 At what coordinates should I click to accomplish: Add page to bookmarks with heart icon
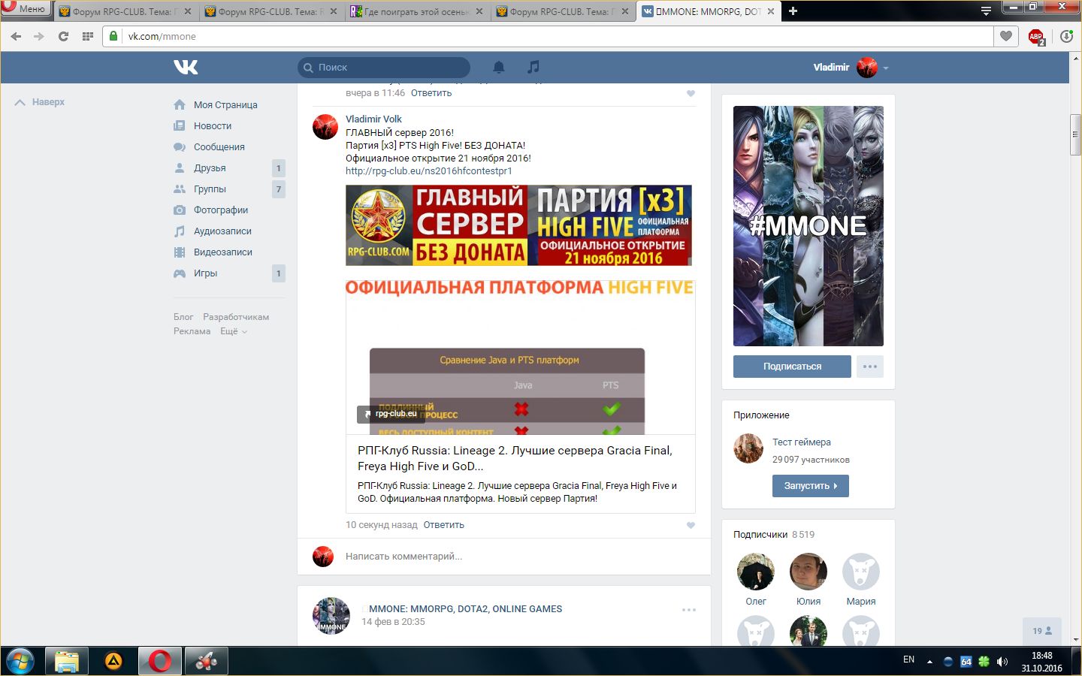coord(1006,36)
